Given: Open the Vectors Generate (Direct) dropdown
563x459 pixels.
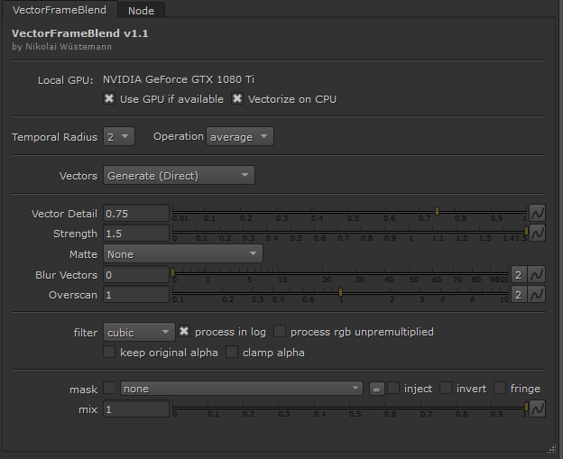Looking at the screenshot, I should pyautogui.click(x=179, y=175).
